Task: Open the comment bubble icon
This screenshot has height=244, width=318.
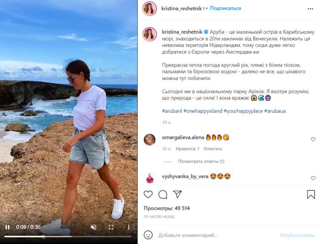Action: [x=163, y=194]
